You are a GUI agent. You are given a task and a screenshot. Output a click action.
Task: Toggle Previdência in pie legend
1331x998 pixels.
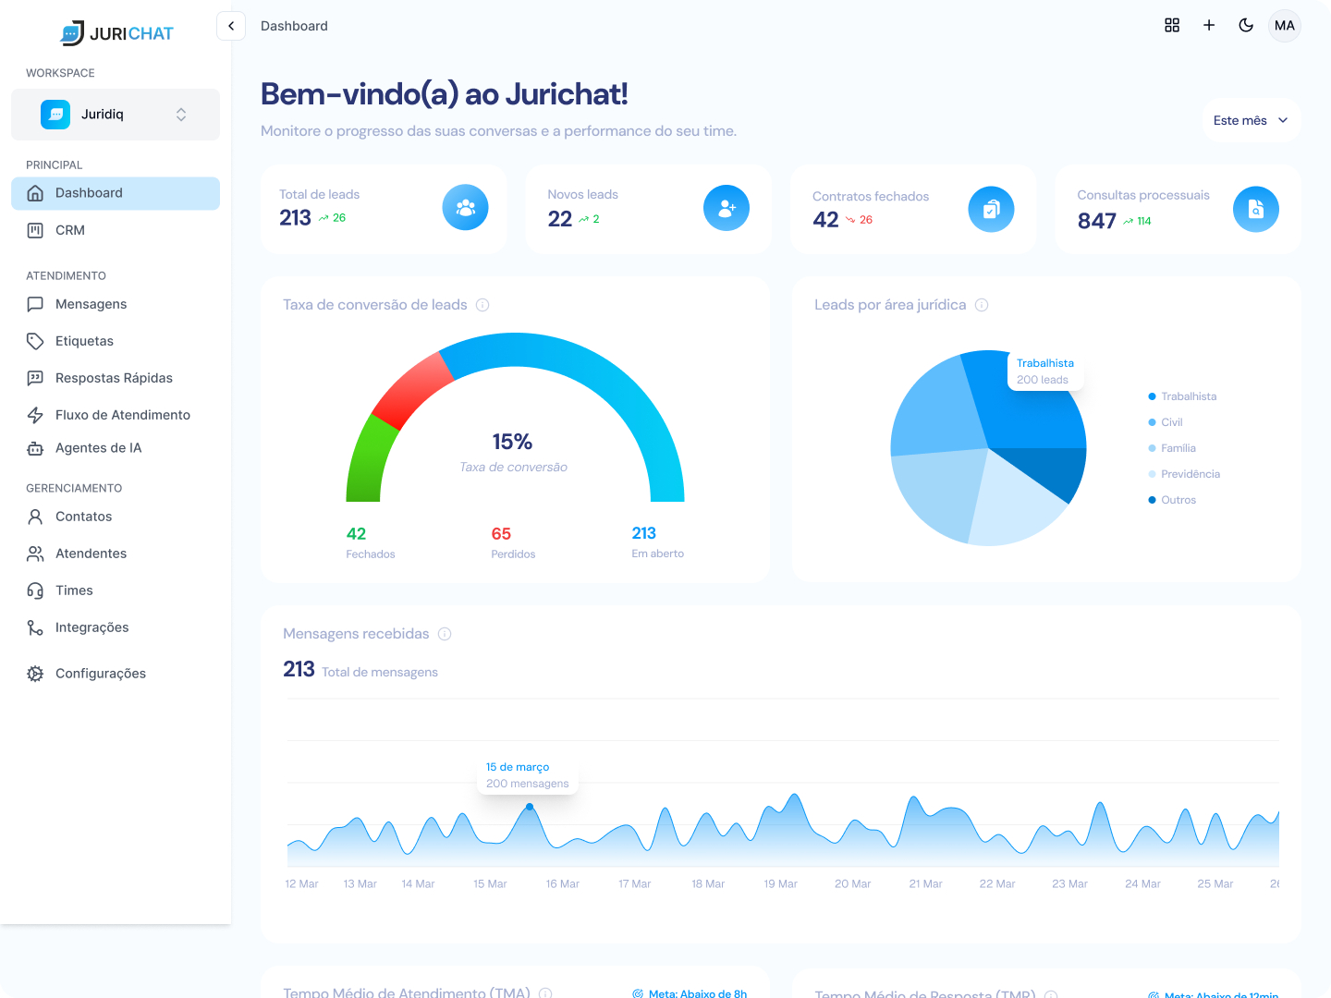click(1184, 474)
